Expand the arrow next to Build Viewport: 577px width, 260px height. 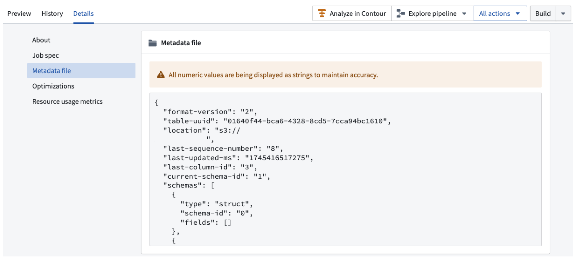point(563,14)
